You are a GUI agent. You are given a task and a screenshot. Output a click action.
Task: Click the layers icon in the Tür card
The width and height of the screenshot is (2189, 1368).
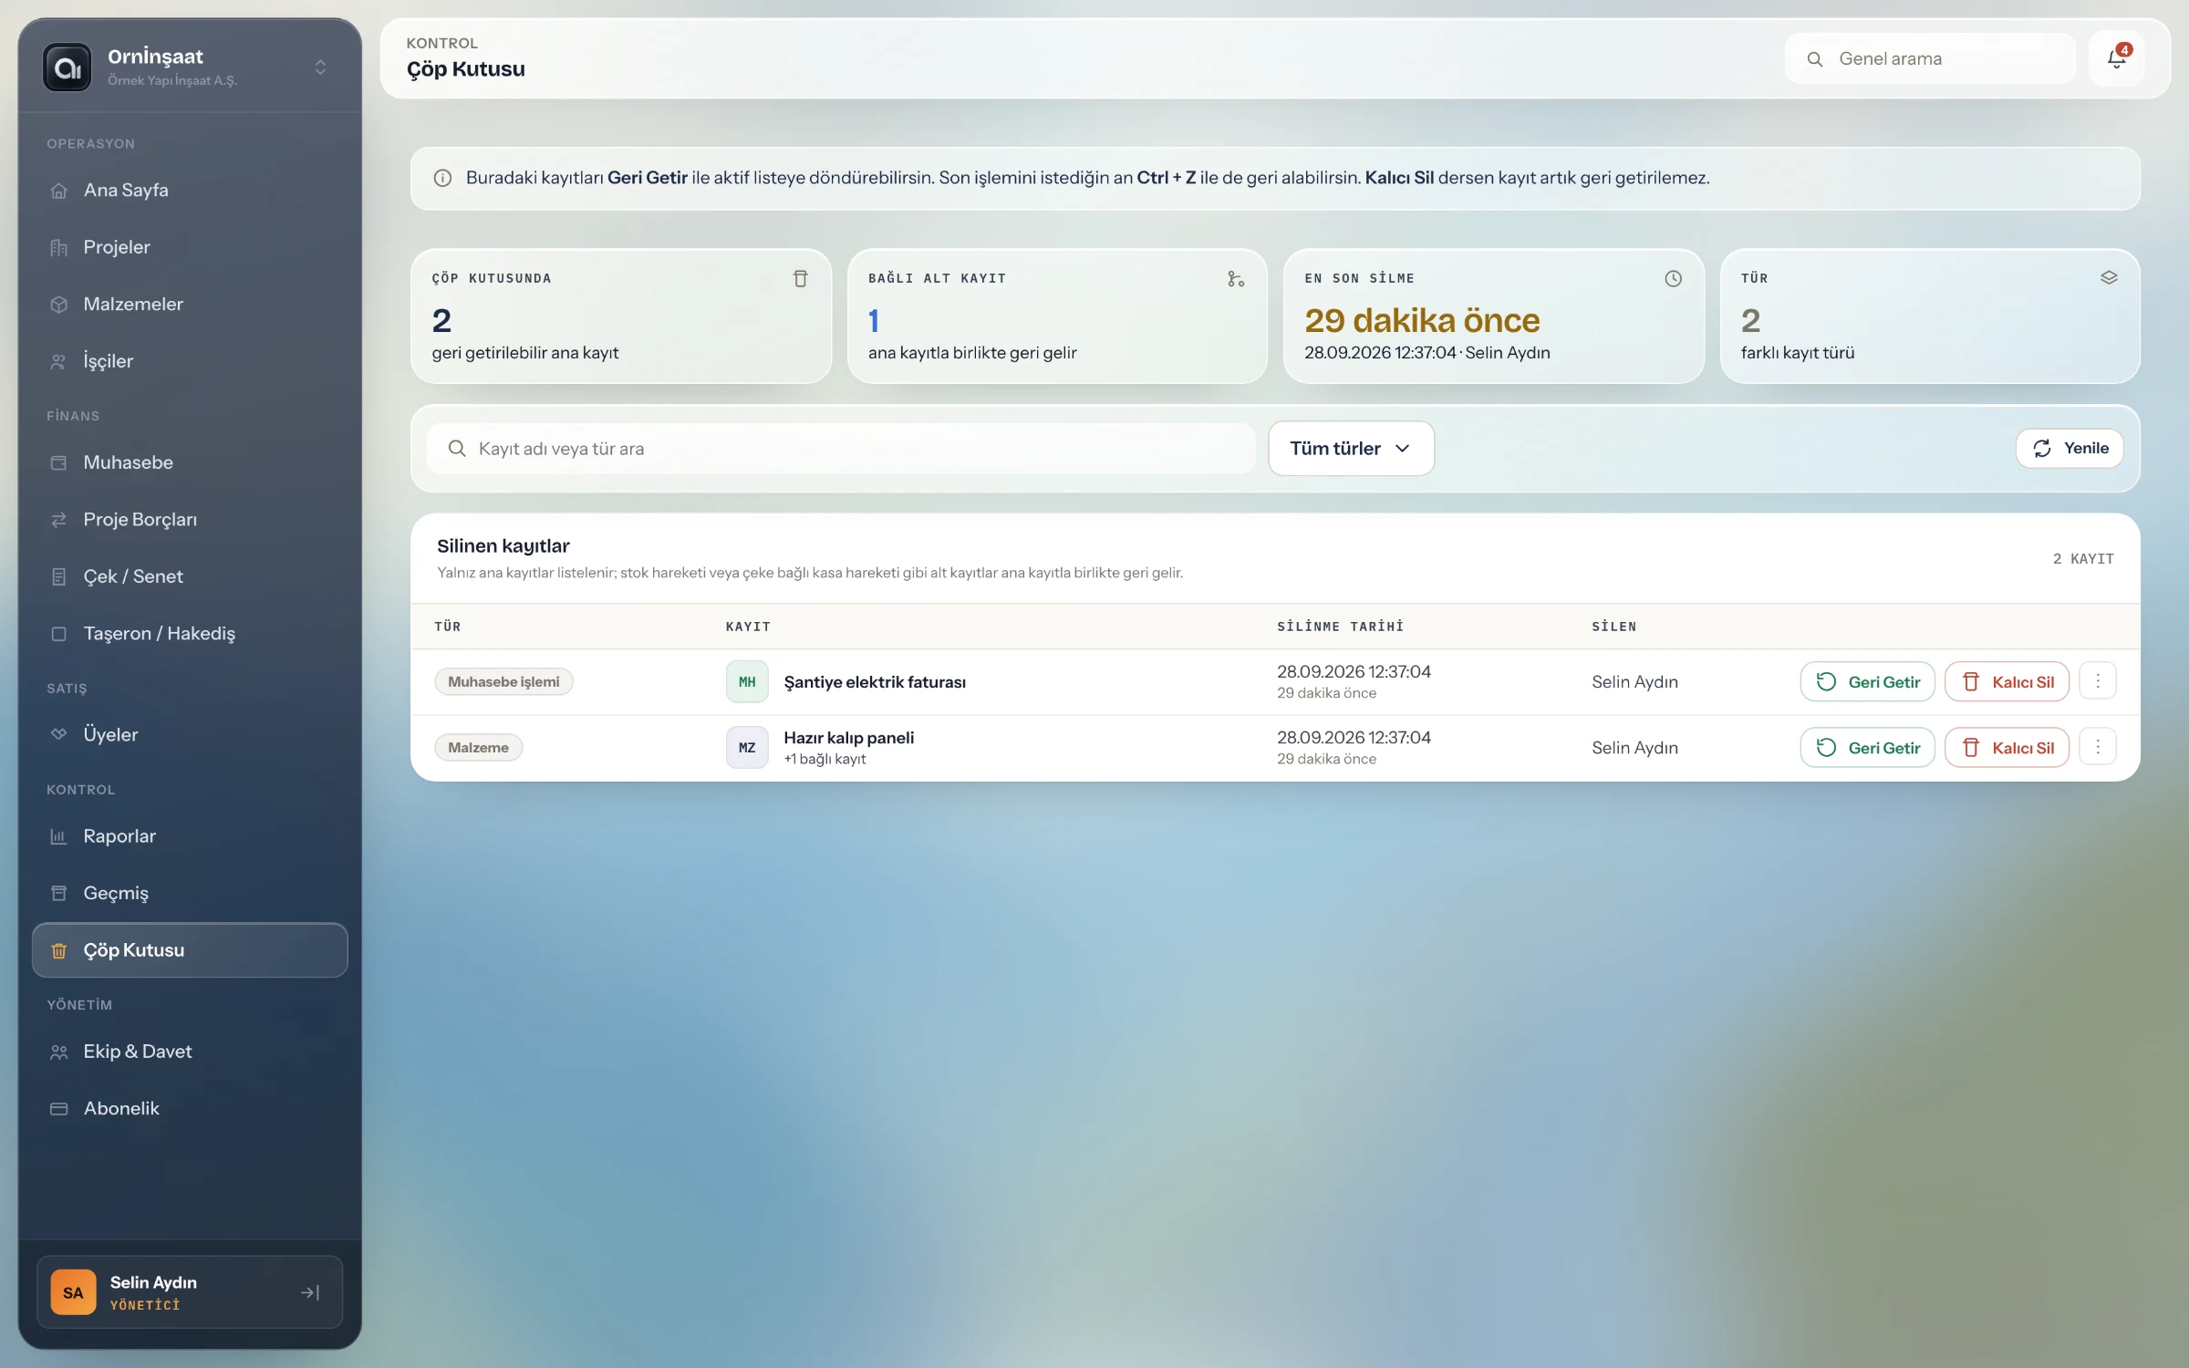click(x=2109, y=278)
